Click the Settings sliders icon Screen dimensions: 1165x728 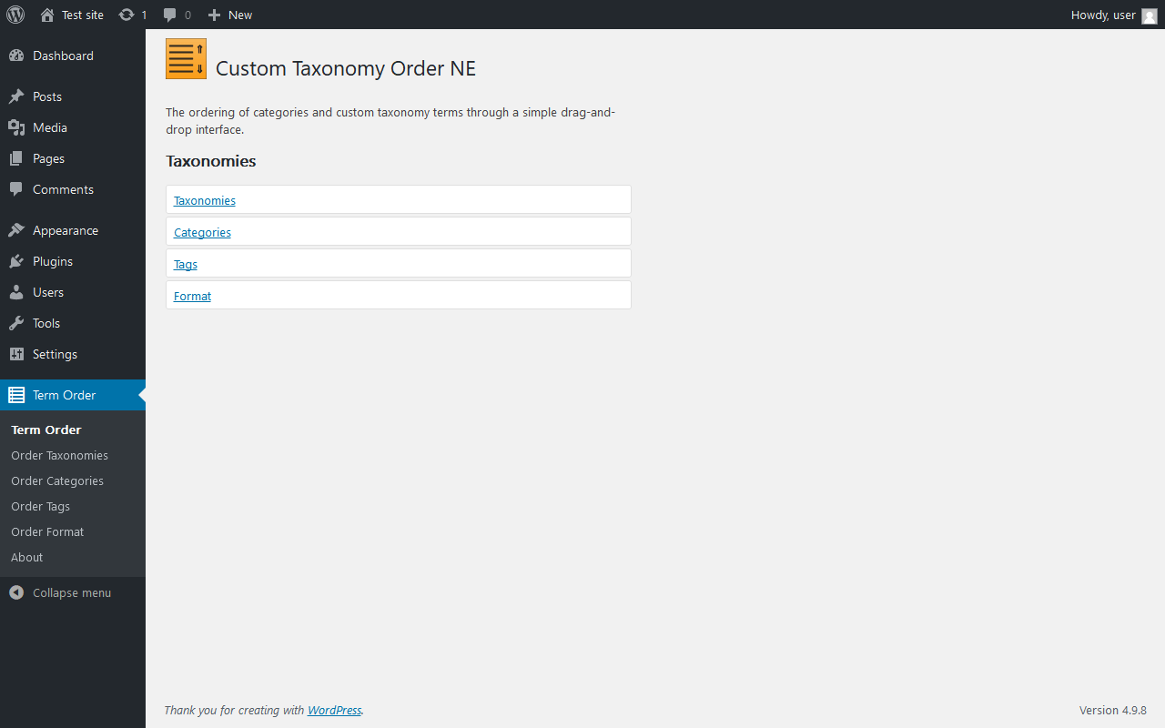tap(16, 354)
